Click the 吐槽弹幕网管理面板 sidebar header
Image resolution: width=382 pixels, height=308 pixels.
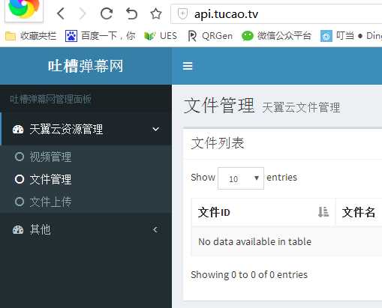[50, 99]
